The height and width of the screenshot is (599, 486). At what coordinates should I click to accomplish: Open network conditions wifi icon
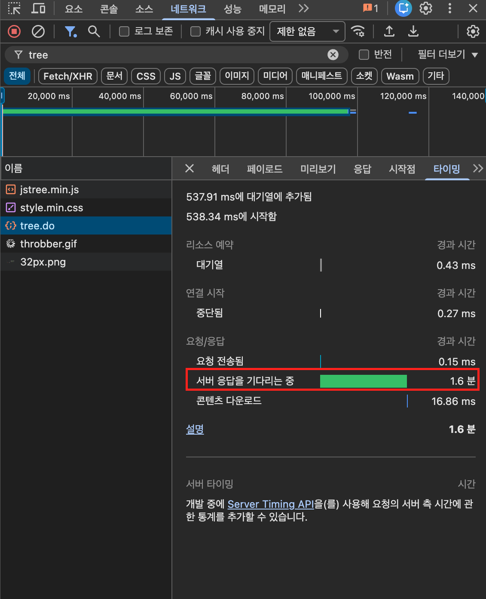tap(358, 31)
